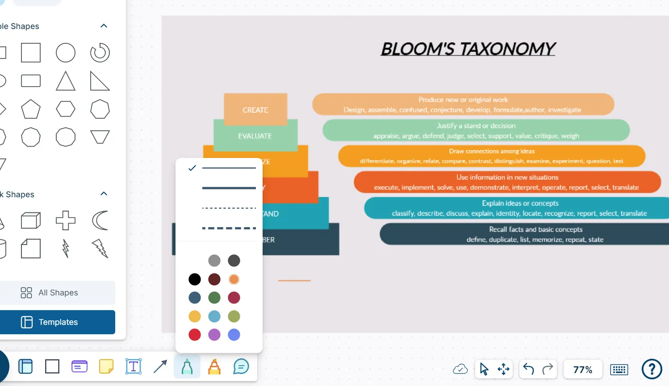Choose the arrow connector tool

160,367
